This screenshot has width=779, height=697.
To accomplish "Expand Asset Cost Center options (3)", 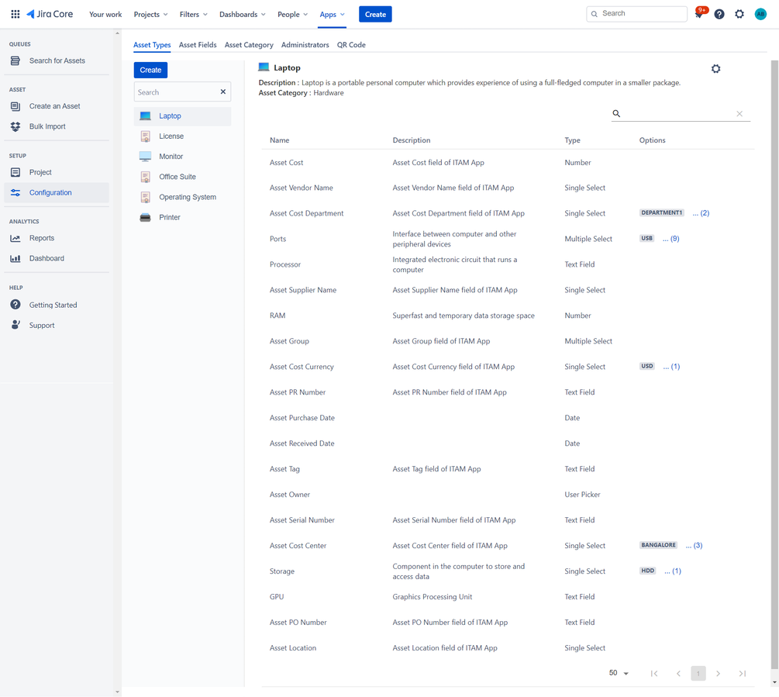I will click(694, 546).
